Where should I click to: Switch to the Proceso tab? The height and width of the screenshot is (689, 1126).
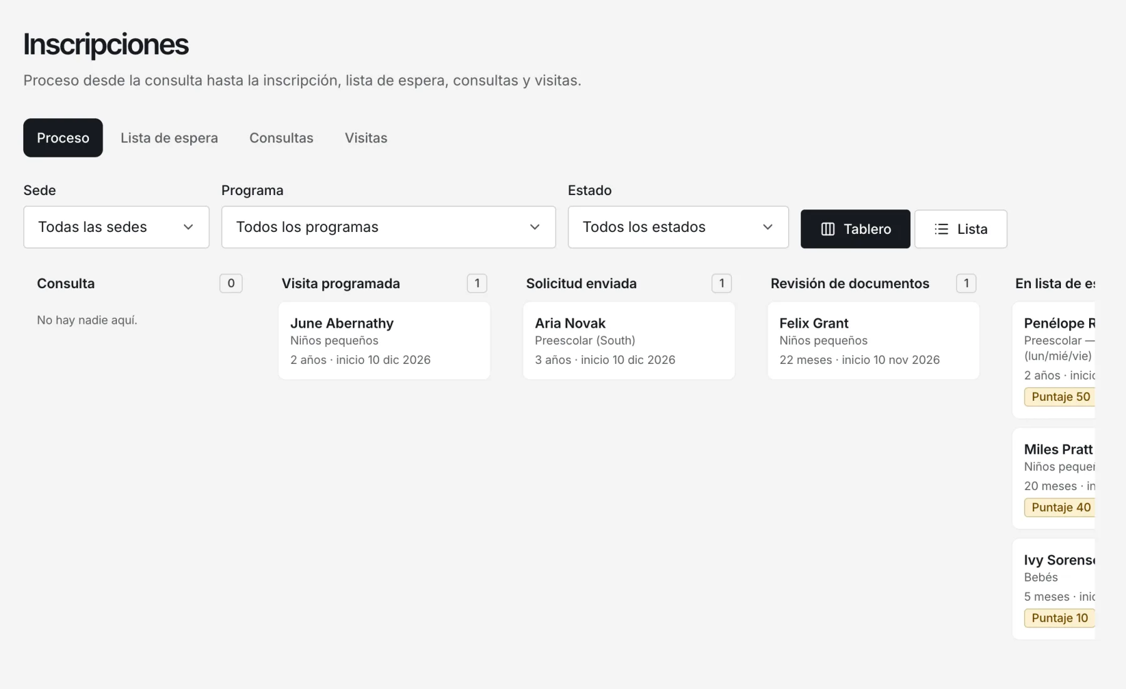pyautogui.click(x=63, y=138)
